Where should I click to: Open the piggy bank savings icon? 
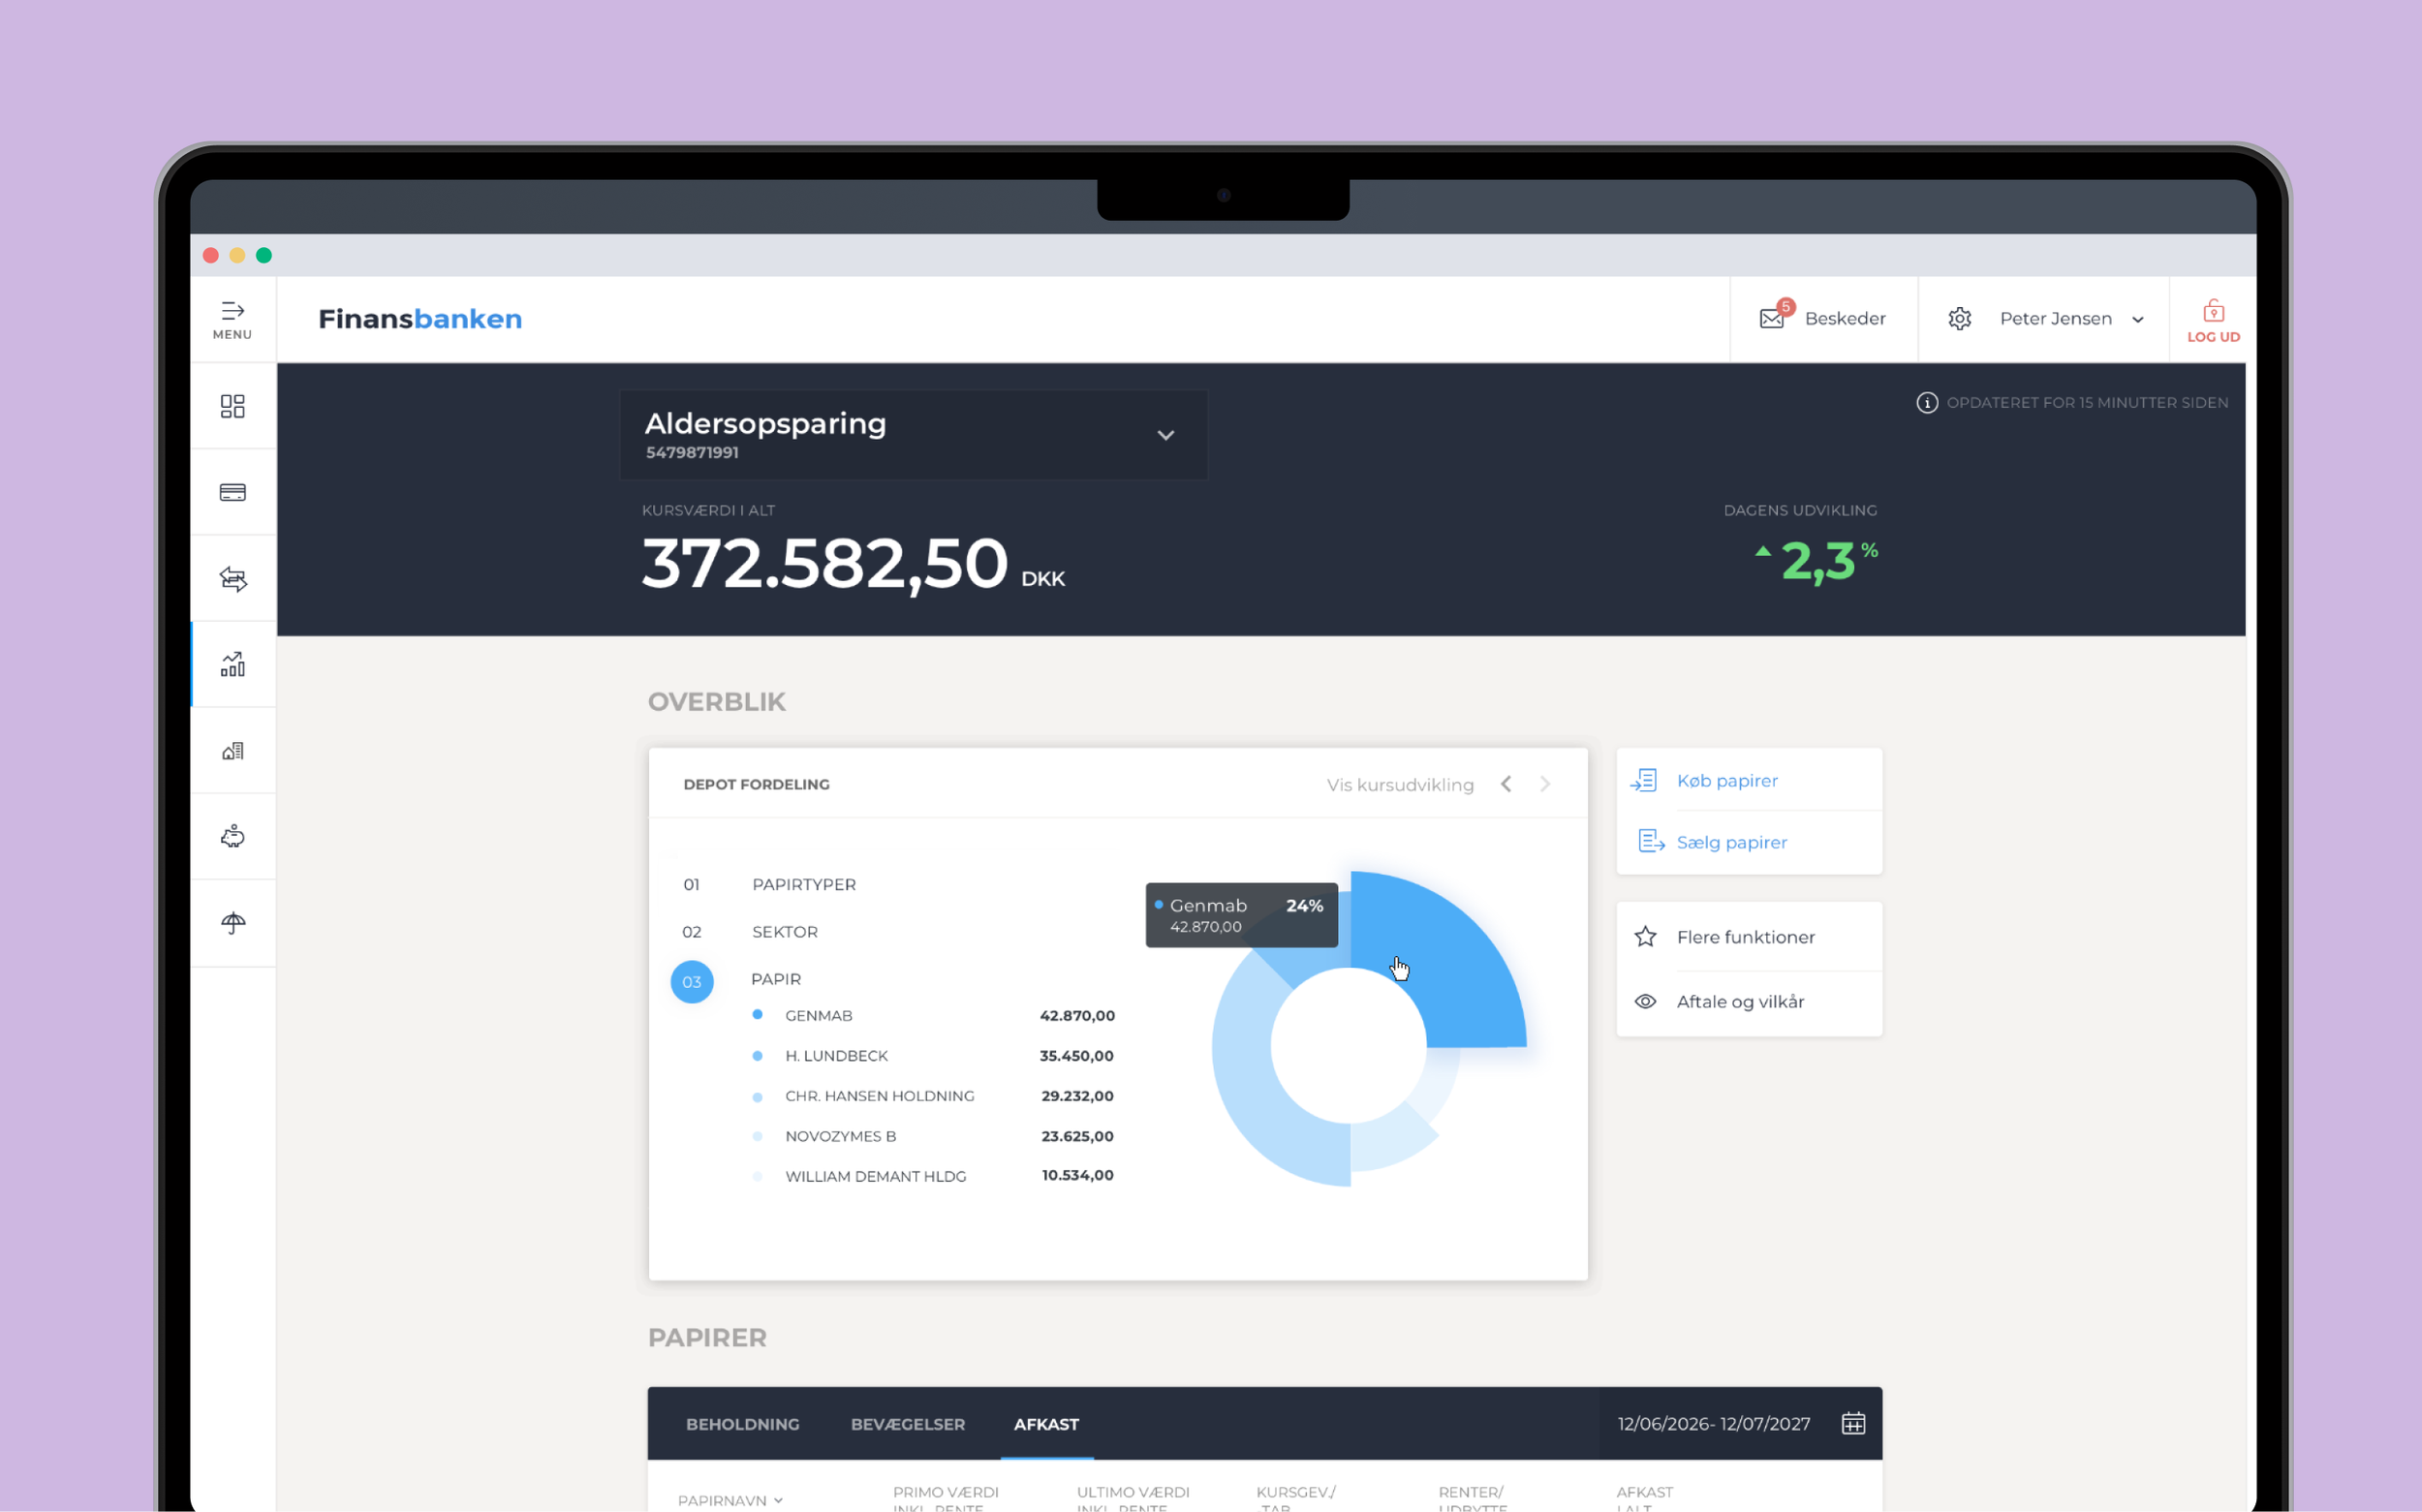[232, 836]
